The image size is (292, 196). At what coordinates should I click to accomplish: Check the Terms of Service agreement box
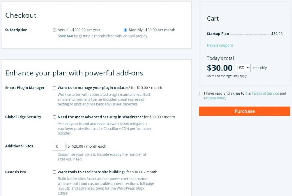point(201,93)
